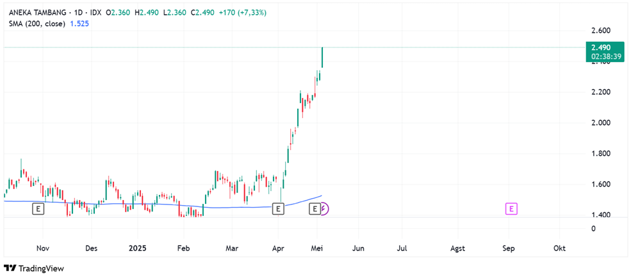The height and width of the screenshot is (275, 631).
Task: Click the Okt label on the time axis
Action: [559, 249]
